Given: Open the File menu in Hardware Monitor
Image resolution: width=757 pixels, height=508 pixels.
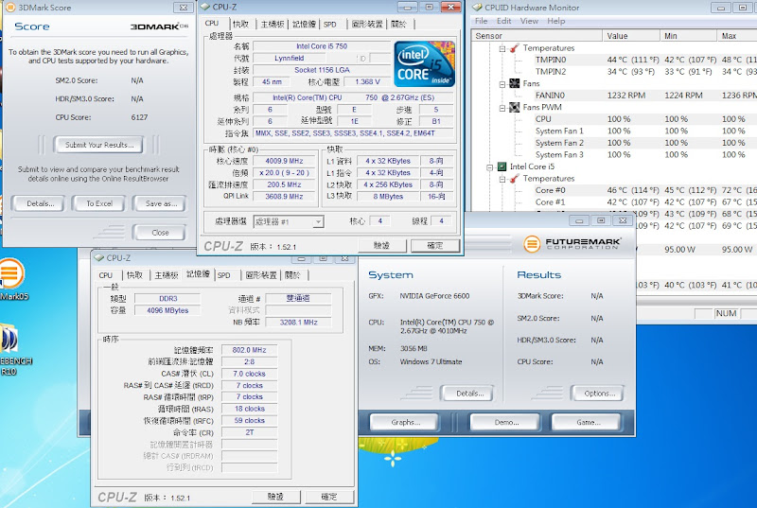Looking at the screenshot, I should click(x=482, y=21).
